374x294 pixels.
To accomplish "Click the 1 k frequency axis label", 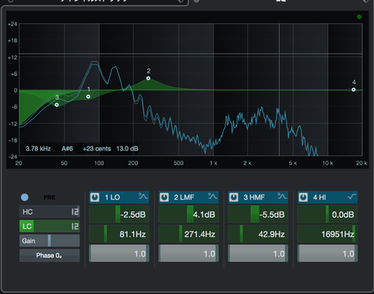I will [213, 163].
